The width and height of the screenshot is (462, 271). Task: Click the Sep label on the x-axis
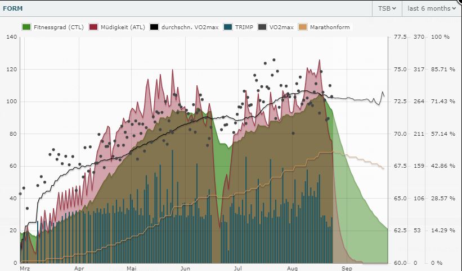click(x=347, y=268)
